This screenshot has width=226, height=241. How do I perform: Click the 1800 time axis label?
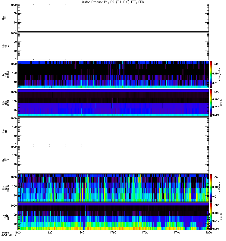click(209, 232)
